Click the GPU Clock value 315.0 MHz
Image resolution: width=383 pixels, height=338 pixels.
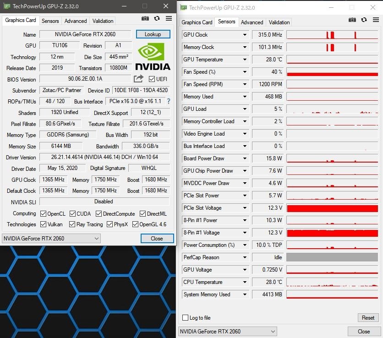[268, 35]
